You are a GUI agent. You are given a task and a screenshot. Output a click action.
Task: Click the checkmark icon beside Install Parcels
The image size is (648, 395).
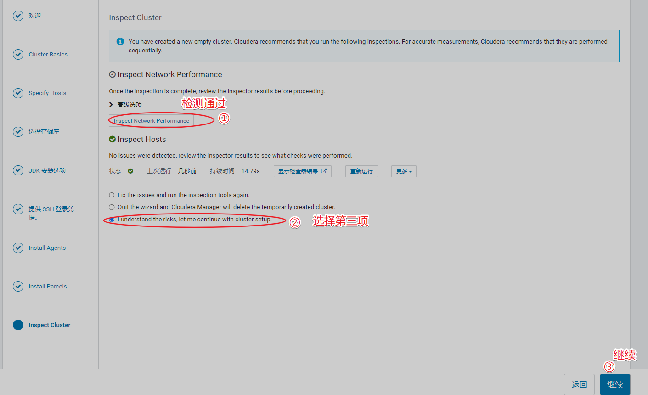click(18, 286)
